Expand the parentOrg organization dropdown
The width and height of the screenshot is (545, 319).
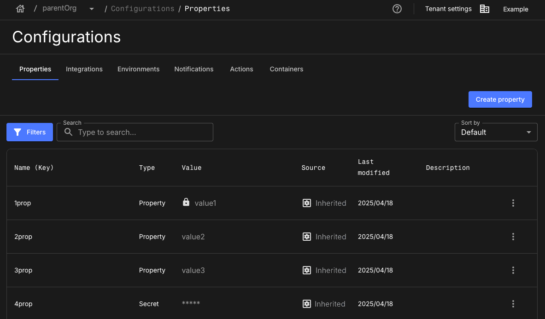[x=92, y=9]
